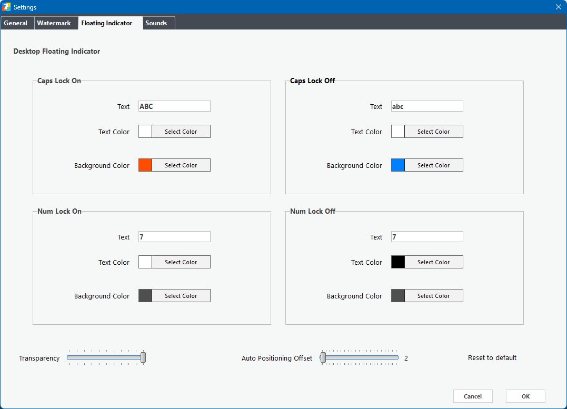Click the Desktop Floating Indicator heading
Viewport: 567px width, 409px height.
(x=57, y=52)
